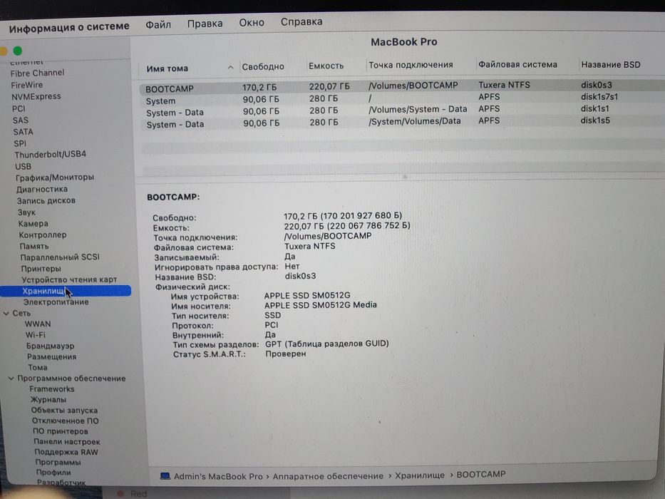Select Тома under Сеть
665x499 pixels.
37,367
